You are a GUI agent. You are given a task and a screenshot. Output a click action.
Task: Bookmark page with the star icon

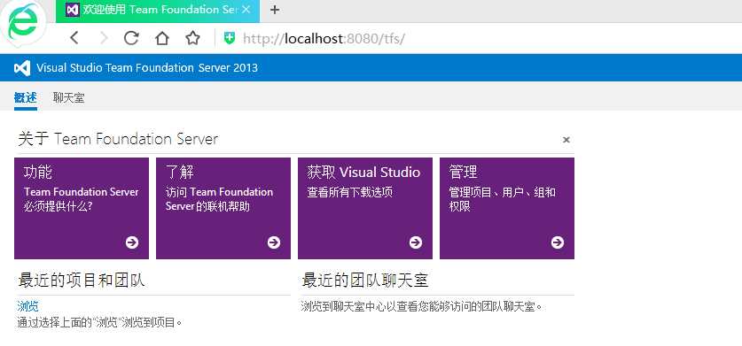(192, 38)
